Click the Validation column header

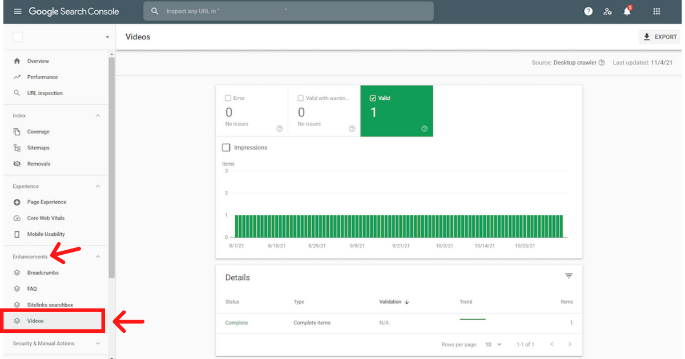390,302
